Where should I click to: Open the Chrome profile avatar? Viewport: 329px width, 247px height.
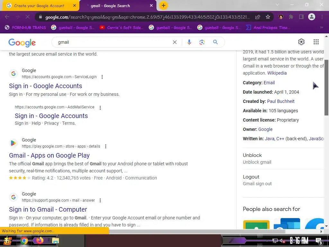312,17
